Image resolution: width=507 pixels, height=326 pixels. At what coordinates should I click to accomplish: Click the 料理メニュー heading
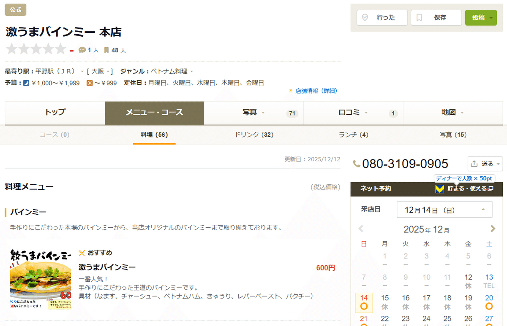29,187
